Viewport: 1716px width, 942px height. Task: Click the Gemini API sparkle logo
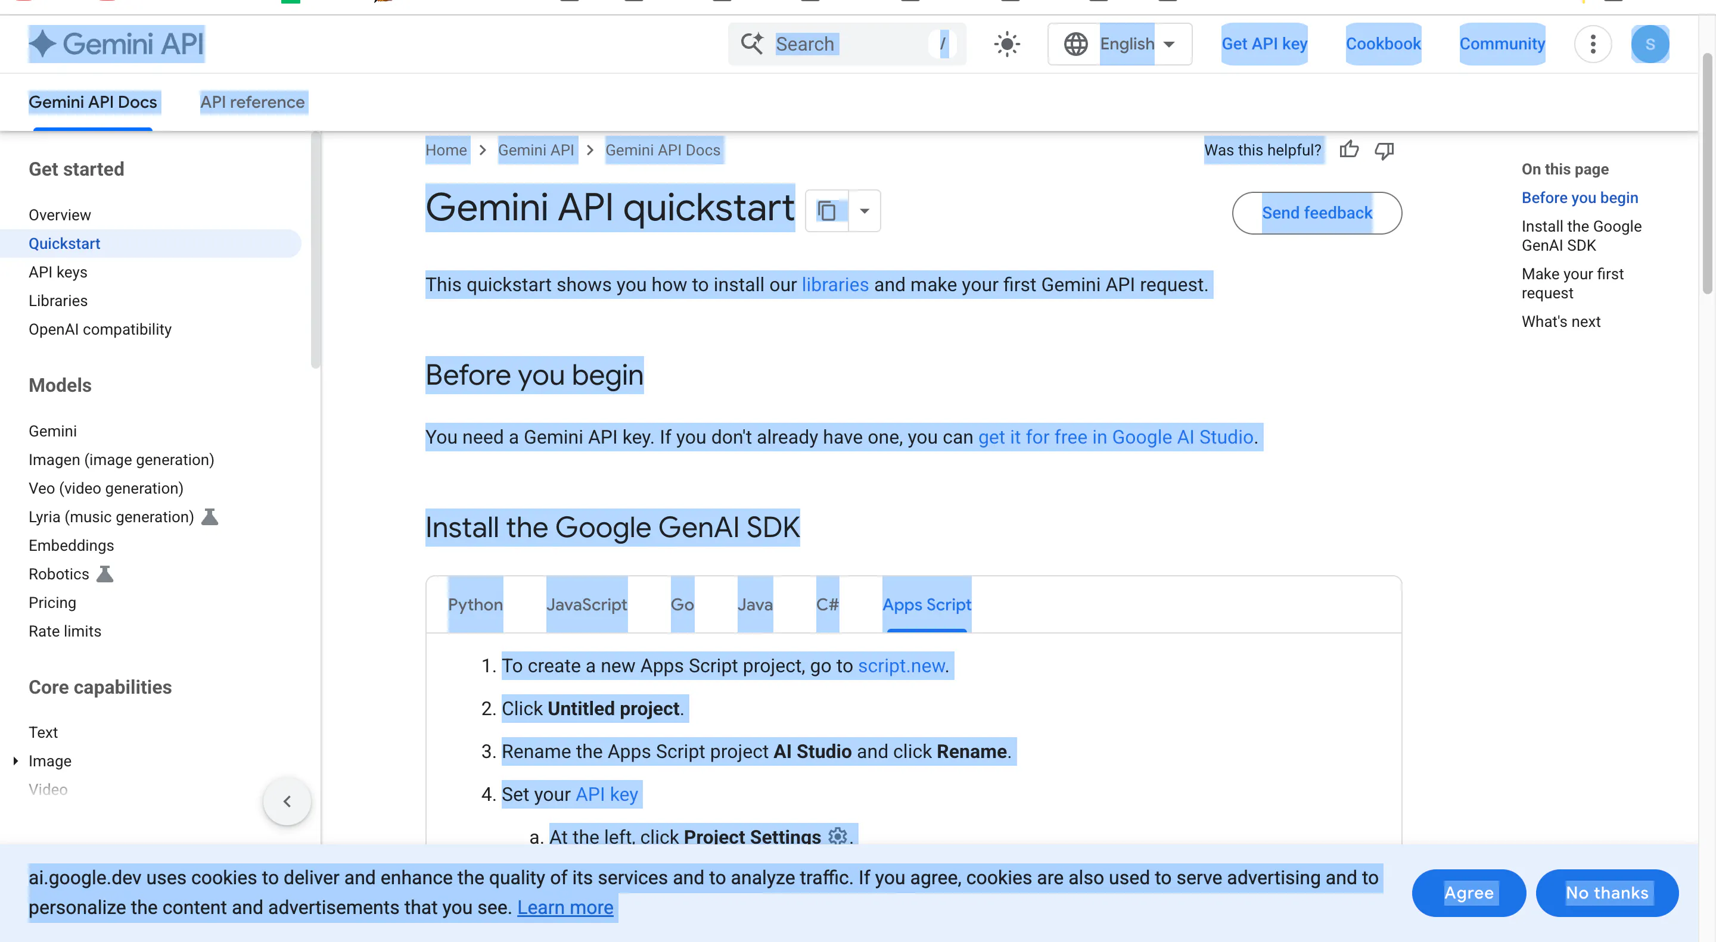43,44
